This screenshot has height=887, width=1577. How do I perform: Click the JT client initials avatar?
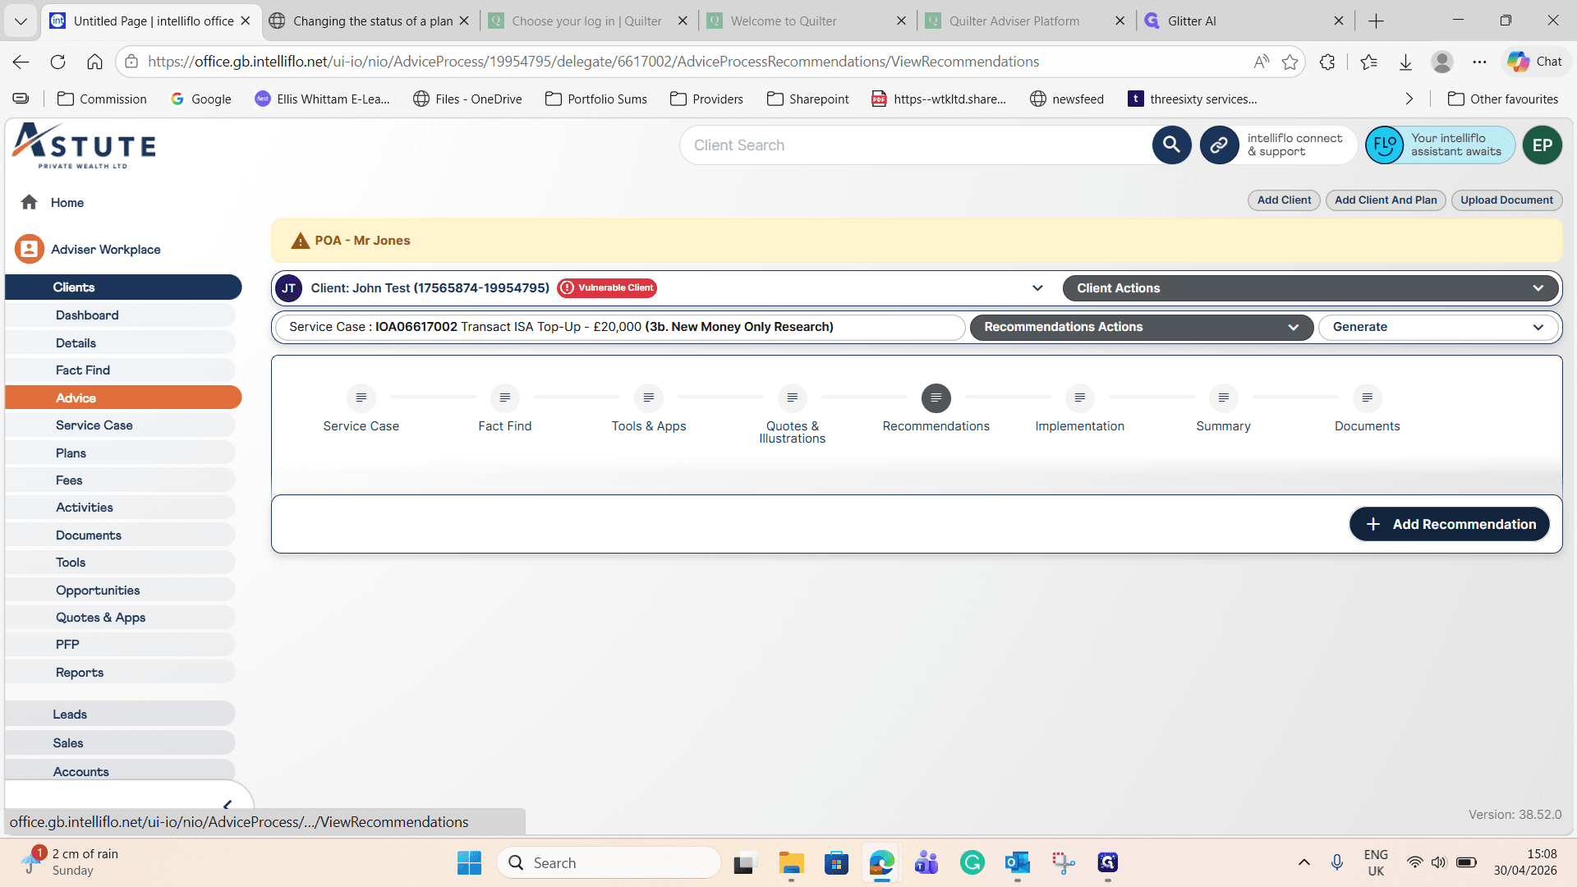289,288
